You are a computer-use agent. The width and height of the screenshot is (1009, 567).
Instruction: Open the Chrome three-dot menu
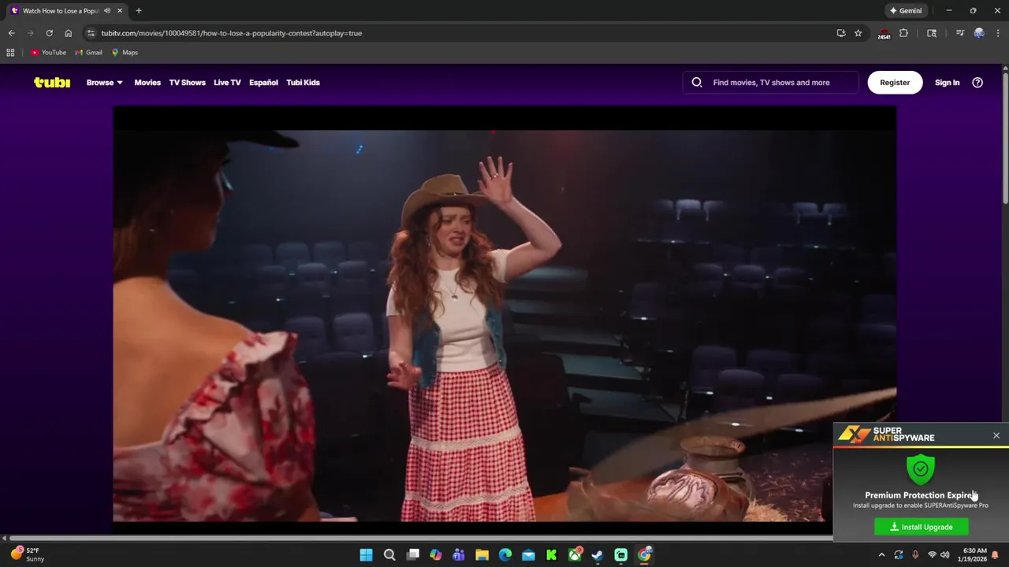998,33
